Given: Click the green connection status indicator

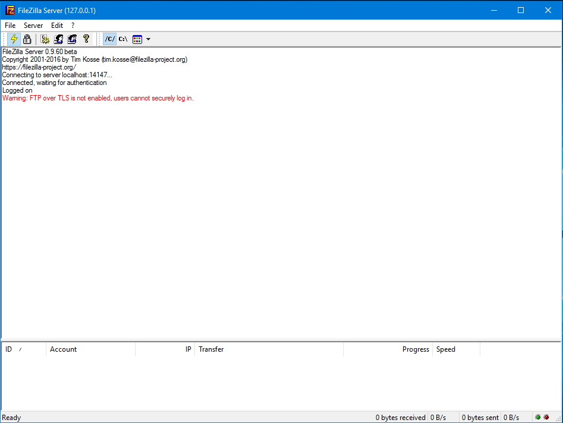Looking at the screenshot, I should tap(537, 417).
